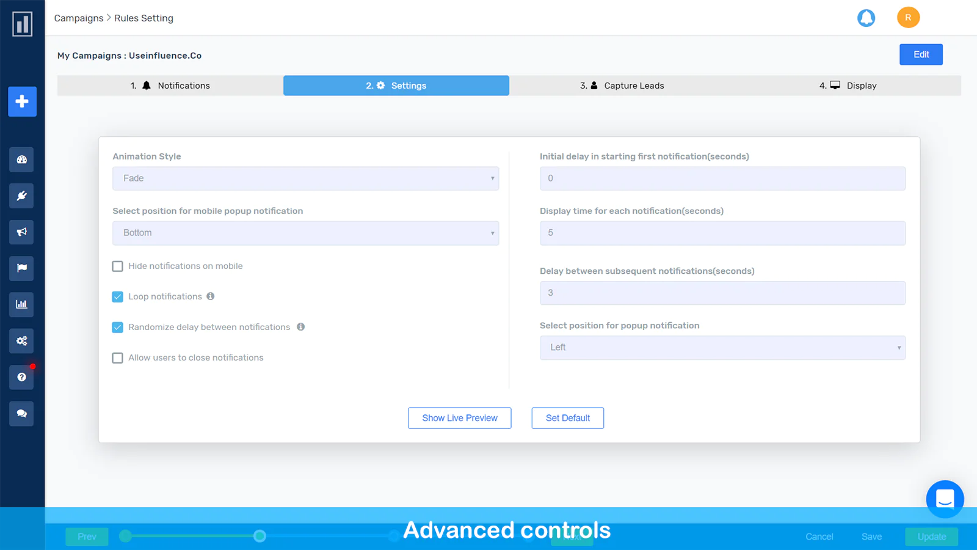Click the blue plus create icon
The image size is (977, 550).
(x=22, y=101)
